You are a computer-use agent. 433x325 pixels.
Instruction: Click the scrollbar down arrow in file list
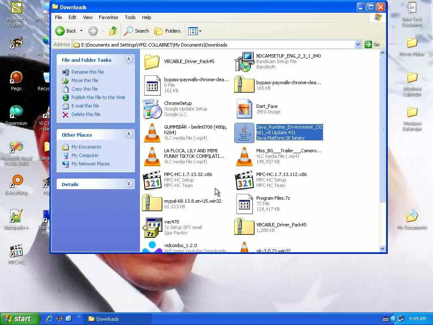point(382,248)
